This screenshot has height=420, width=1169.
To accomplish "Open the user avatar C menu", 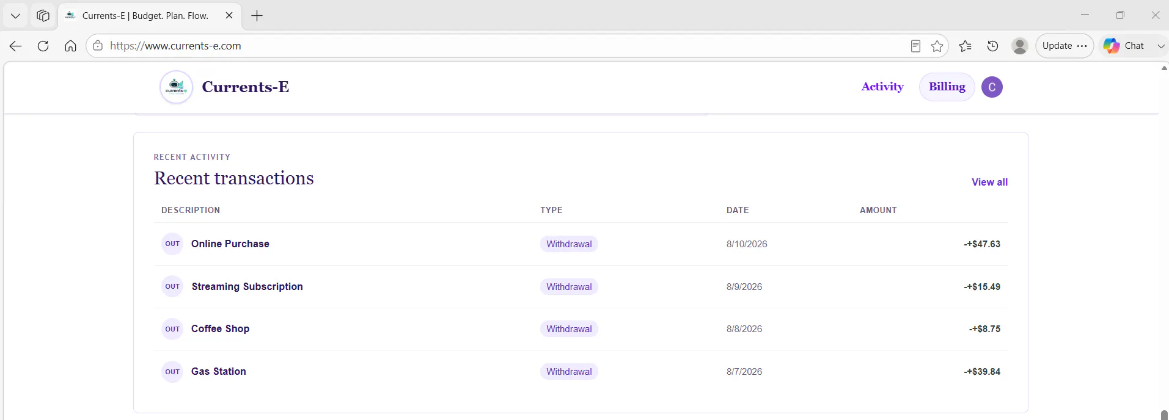I will click(x=992, y=87).
